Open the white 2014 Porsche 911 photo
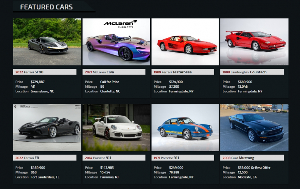Viewport: 300px width, 189px height. [x=116, y=128]
